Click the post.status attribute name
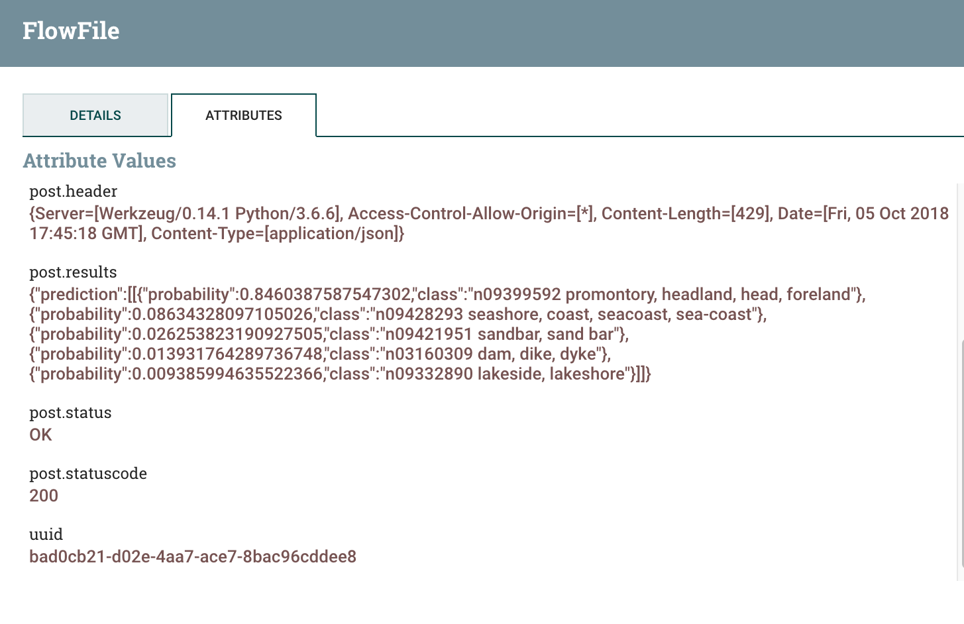The width and height of the screenshot is (964, 624). (x=70, y=412)
